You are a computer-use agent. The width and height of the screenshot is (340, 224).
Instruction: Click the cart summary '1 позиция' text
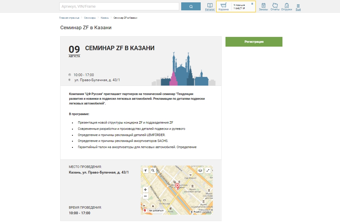[x=239, y=5]
